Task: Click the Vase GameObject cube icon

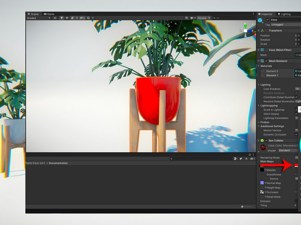Action: click(x=260, y=20)
